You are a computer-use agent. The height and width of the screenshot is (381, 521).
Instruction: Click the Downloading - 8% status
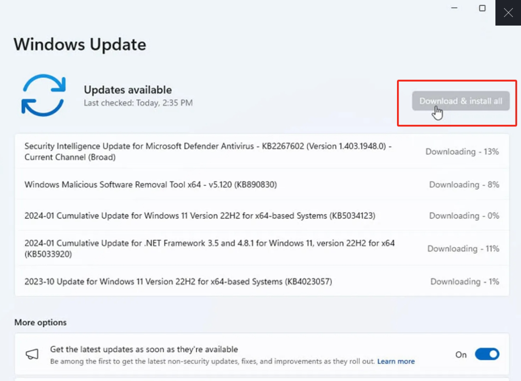point(464,185)
